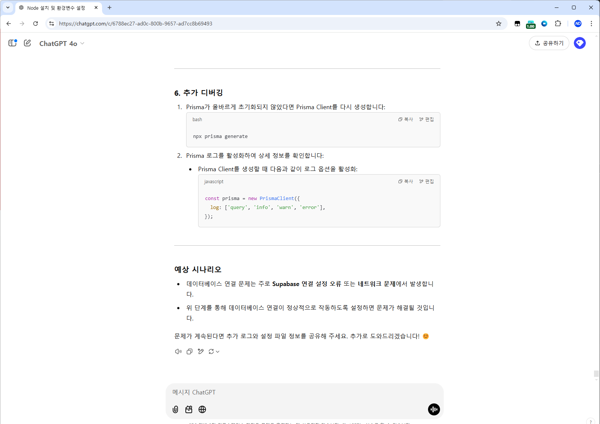Open the tab search dropdown arrow

(x=7, y=7)
